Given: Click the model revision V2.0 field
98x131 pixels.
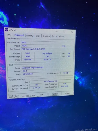Looking at the screenshot, I should [63, 46].
